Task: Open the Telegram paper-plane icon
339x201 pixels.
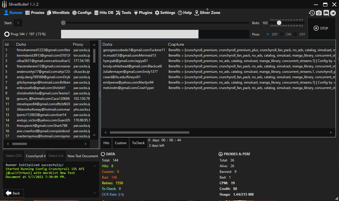Action: tap(333, 13)
